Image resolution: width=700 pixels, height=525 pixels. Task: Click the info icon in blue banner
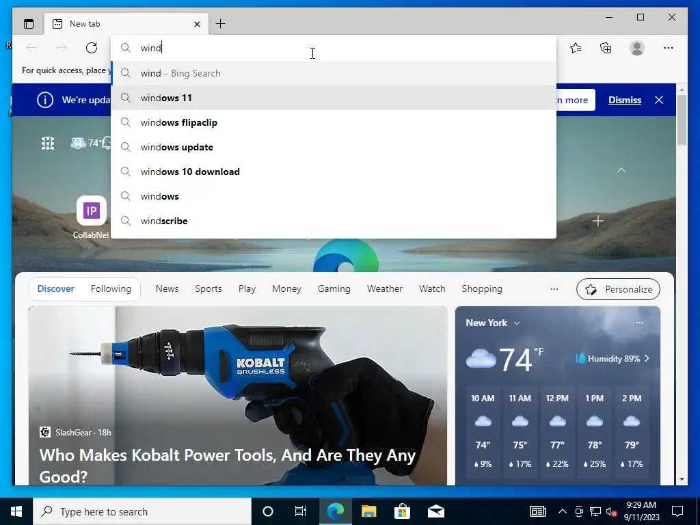coord(45,100)
